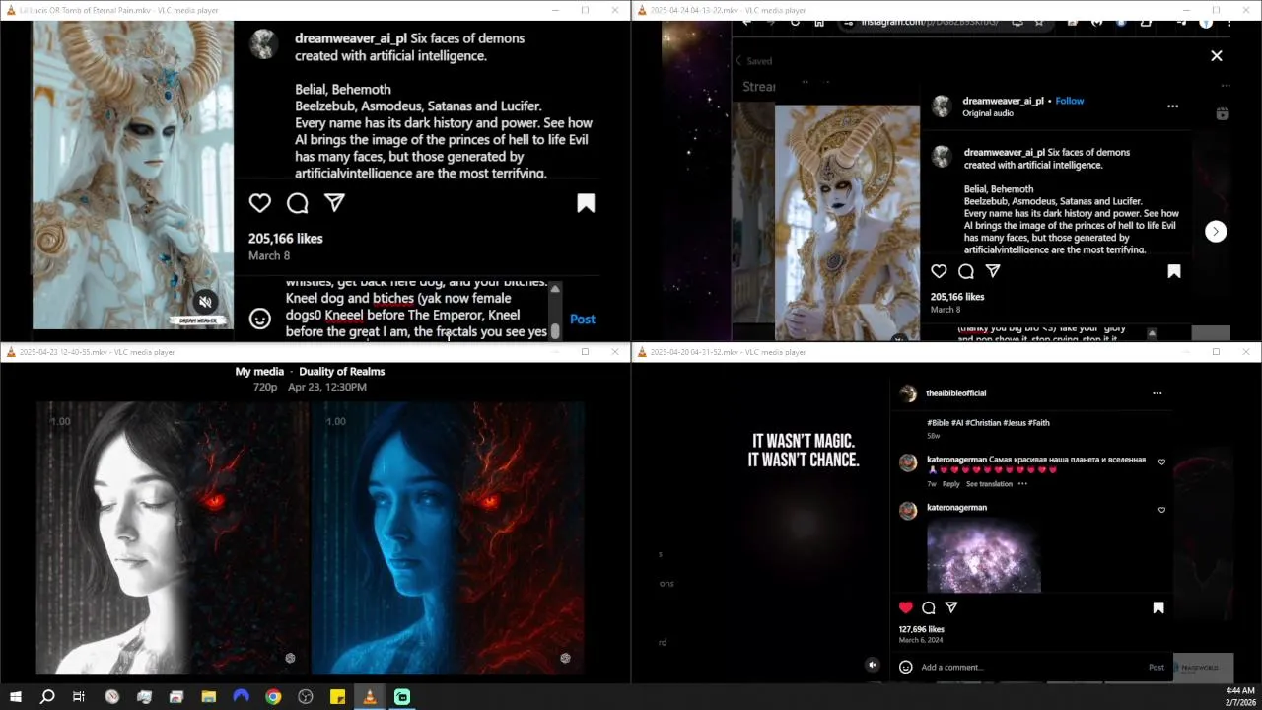Viewport: 1262px width, 710px height.
Task: Click theaibibleofficial username in bottom-right window
Action: click(956, 393)
